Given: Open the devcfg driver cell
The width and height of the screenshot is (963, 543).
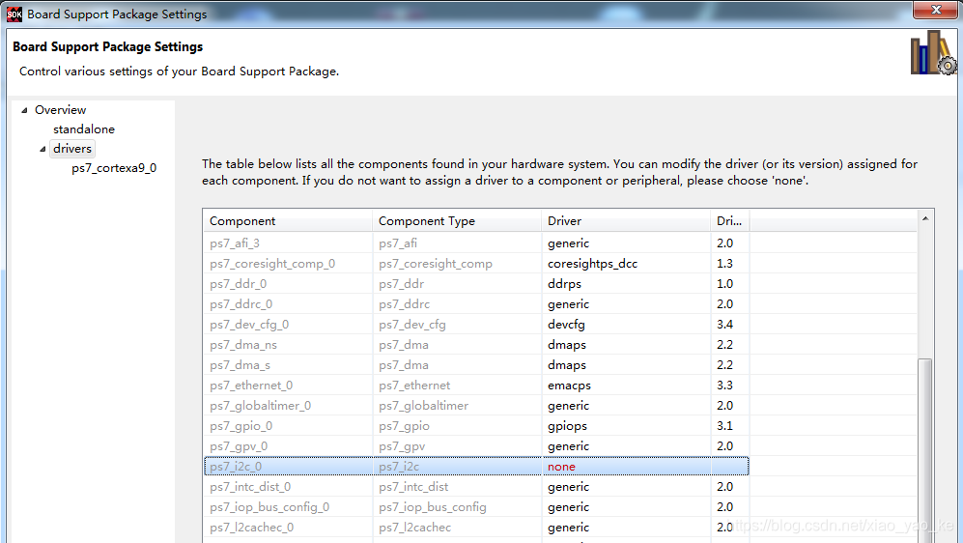Looking at the screenshot, I should 626,325.
